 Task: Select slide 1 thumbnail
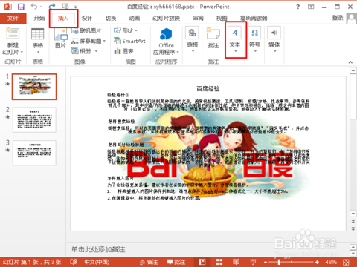point(34,87)
